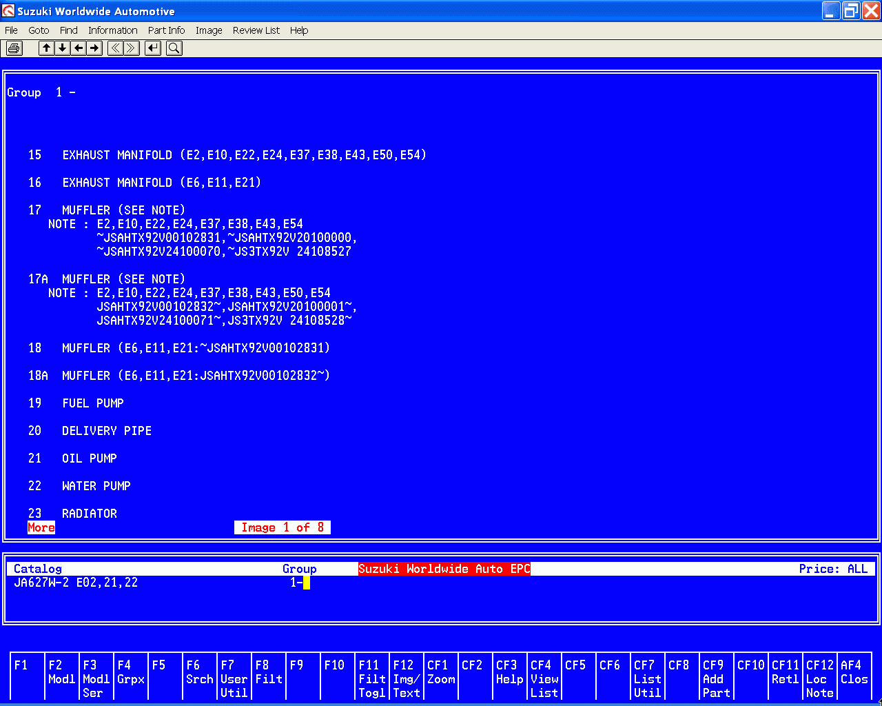
Task: Open the Information menu
Action: [112, 30]
